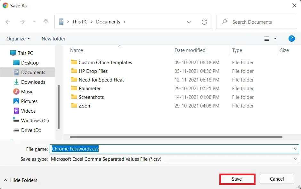Open the Save as type combo box
301x189 pixels.
(x=174, y=159)
